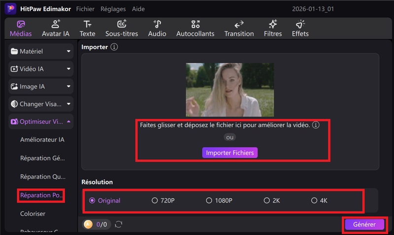The image size is (394, 235).
Task: Open the Avatar IA tool icon
Action: pos(56,24)
